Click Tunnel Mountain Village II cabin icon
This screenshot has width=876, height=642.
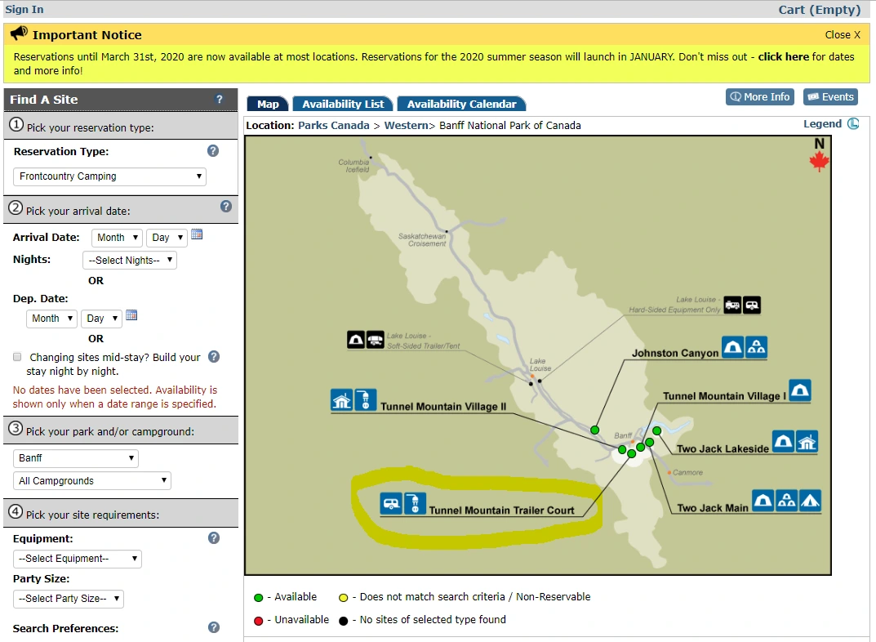341,400
